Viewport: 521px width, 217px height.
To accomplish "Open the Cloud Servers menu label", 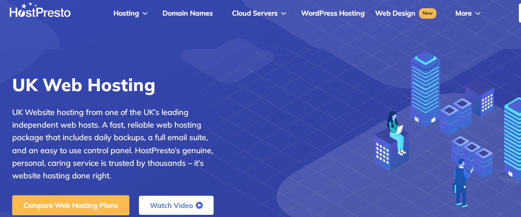I will [255, 13].
